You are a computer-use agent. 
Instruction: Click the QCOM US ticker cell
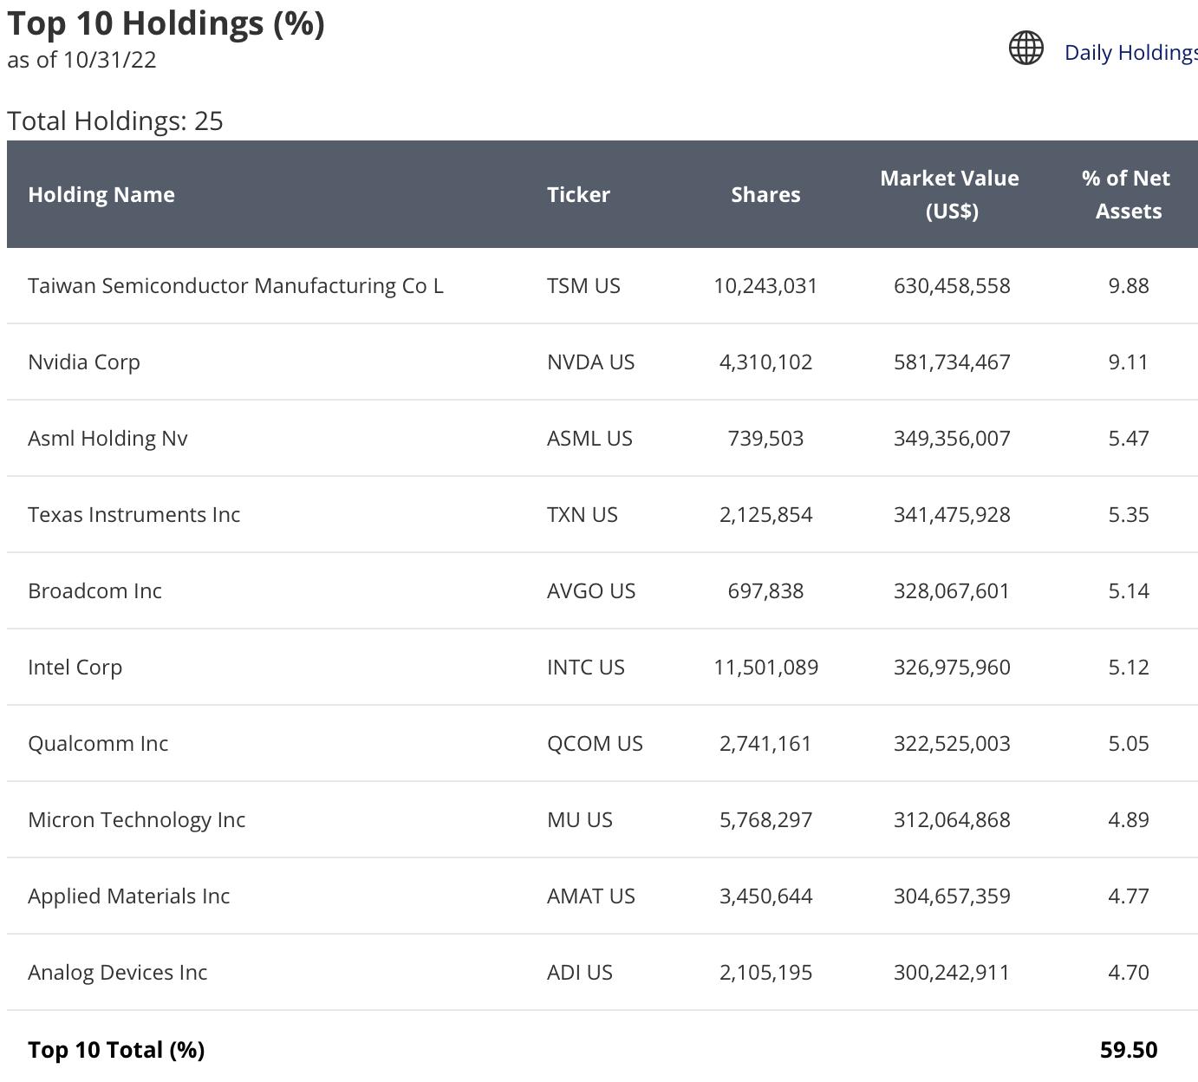595,744
